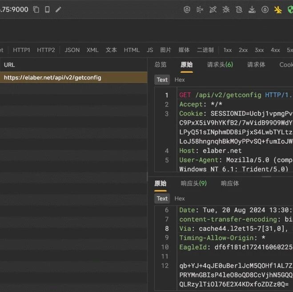Image resolution: width=293 pixels, height=292 pixels.
Task: Click the content-transfer-encoding response header line
Action: (x=236, y=220)
